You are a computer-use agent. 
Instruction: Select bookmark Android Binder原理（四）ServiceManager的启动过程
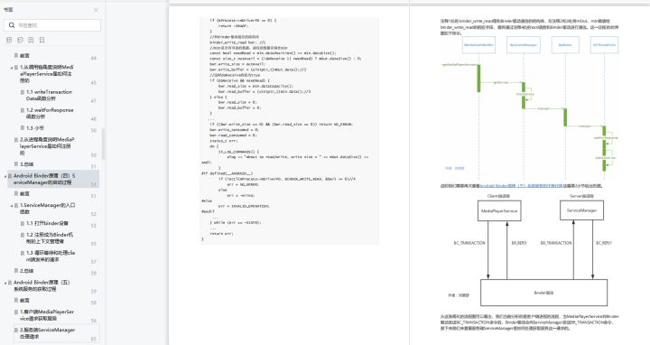(x=44, y=179)
